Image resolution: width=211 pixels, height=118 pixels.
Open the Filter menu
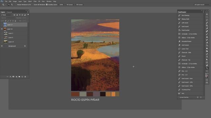coord(35,1)
